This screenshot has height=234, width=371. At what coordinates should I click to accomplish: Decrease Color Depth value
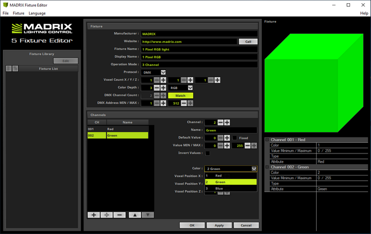157,88
